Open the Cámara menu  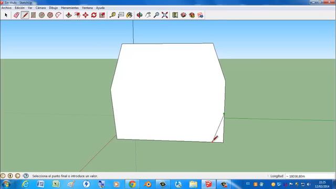point(40,8)
